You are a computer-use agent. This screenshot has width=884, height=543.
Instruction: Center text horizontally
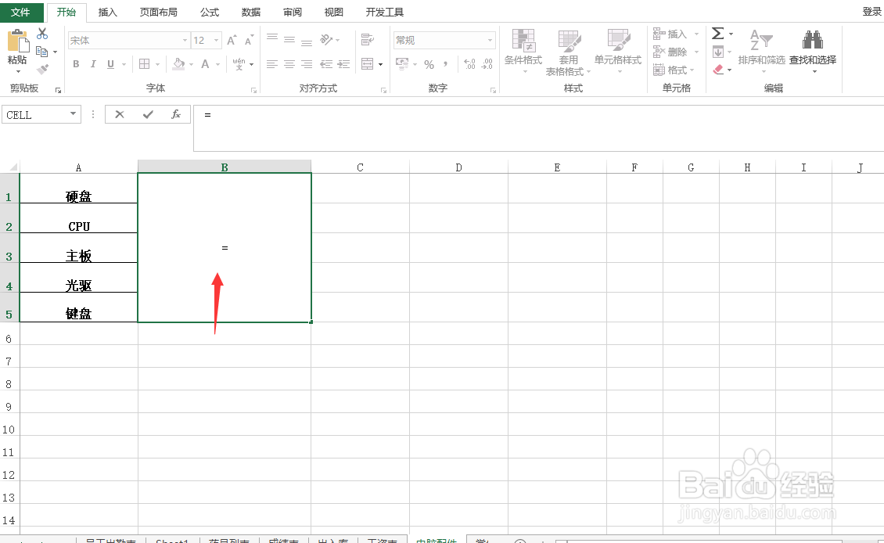pyautogui.click(x=289, y=64)
